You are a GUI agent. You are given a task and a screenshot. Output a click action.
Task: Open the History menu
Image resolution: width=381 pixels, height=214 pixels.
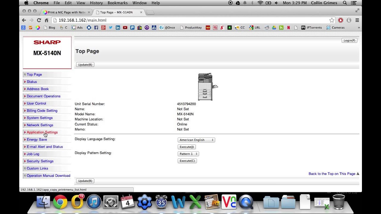[x=96, y=3]
